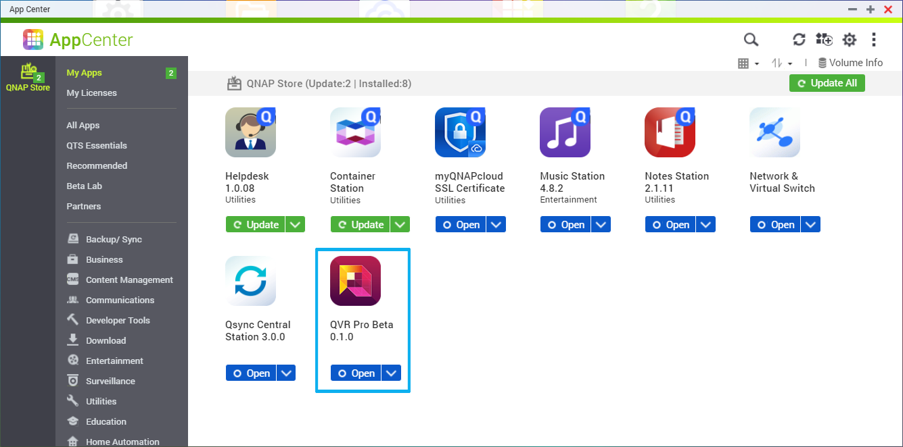Expand myQNAPcloud SSL Certificate options arrow
The image size is (903, 447).
pyautogui.click(x=496, y=225)
